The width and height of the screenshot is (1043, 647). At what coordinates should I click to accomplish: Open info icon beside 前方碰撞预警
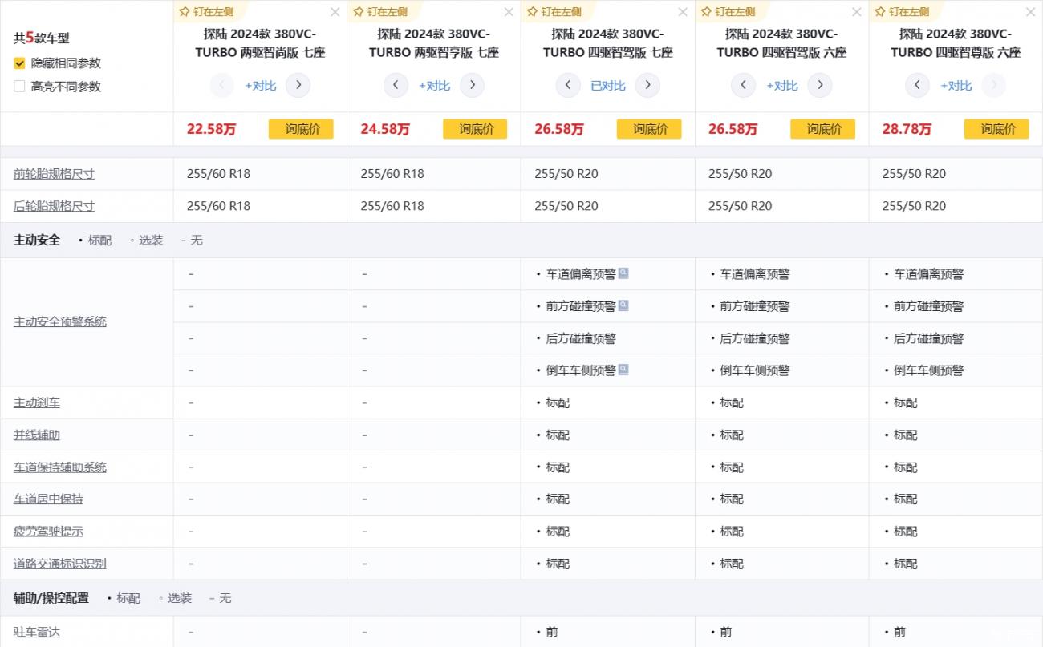coord(623,305)
